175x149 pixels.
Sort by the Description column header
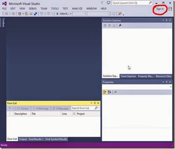pyautogui.click(x=22, y=114)
